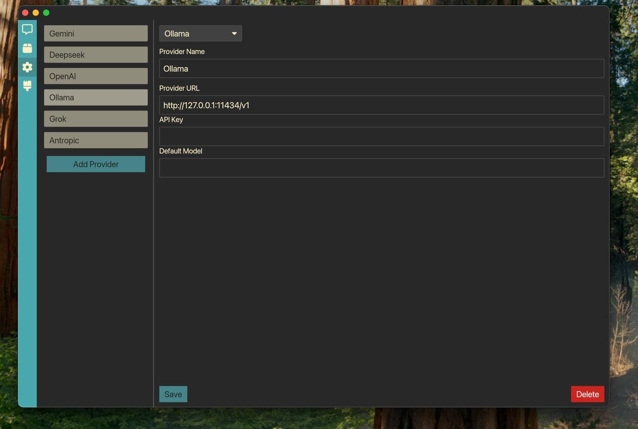
Task: Focus the Provider Name field
Action: (382, 68)
